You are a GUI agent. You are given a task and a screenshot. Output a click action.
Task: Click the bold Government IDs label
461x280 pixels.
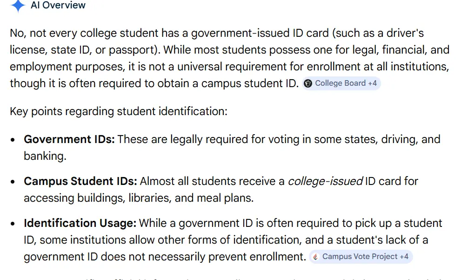[69, 139]
